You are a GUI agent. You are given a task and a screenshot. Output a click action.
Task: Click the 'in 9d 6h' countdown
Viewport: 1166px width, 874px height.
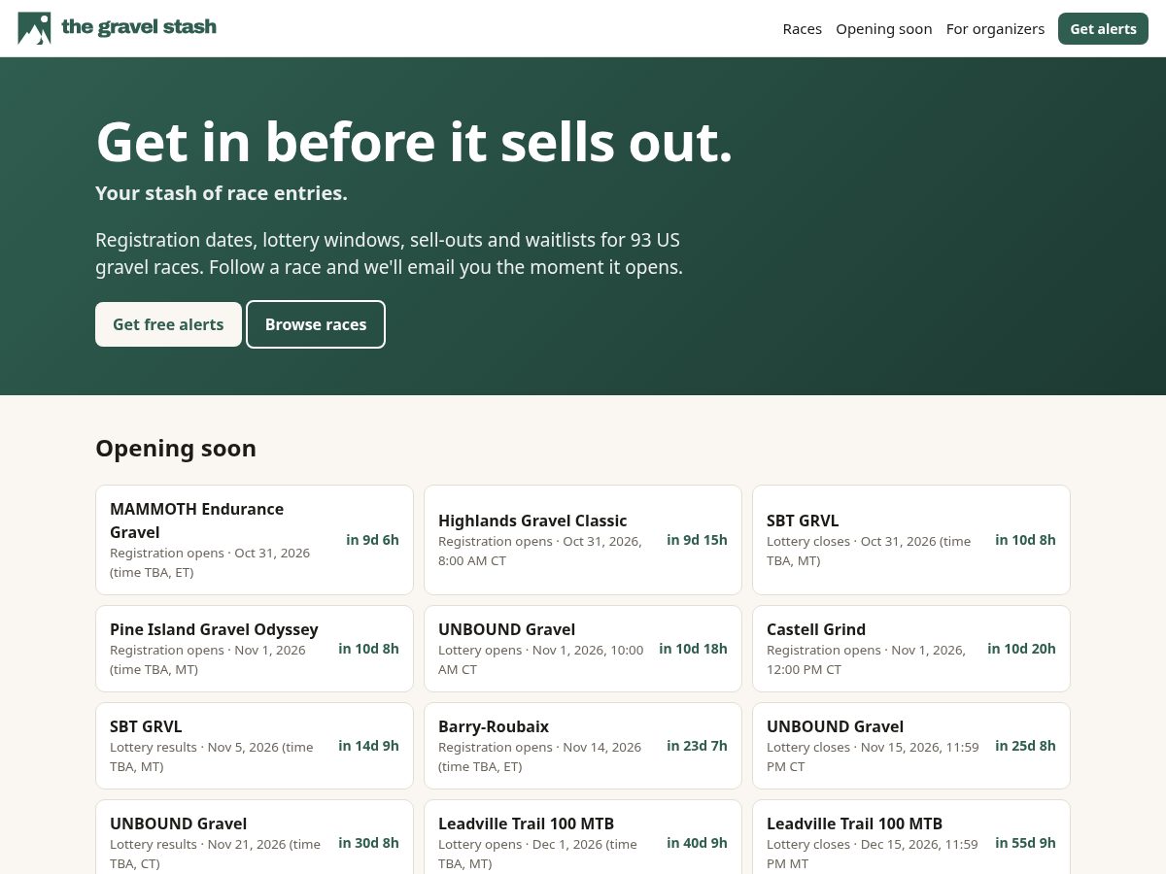[x=372, y=540]
